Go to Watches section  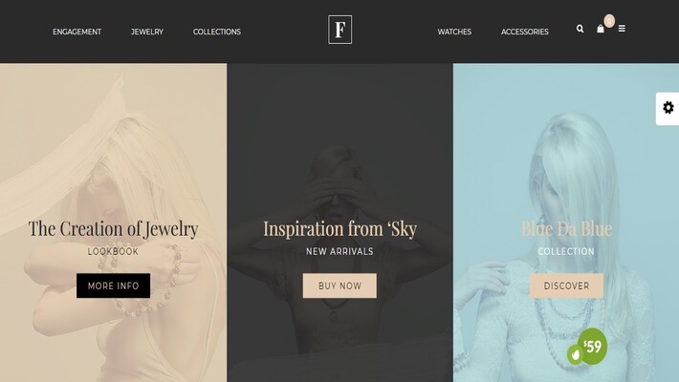click(454, 32)
